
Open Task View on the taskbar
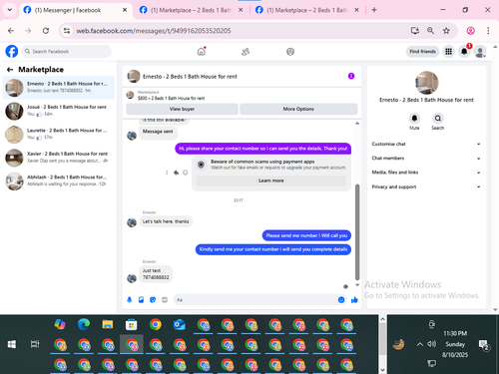point(35,344)
